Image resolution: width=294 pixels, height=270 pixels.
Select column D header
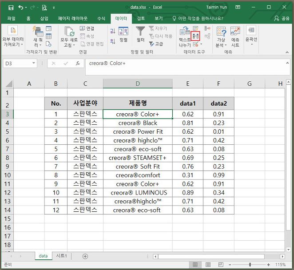pos(138,83)
